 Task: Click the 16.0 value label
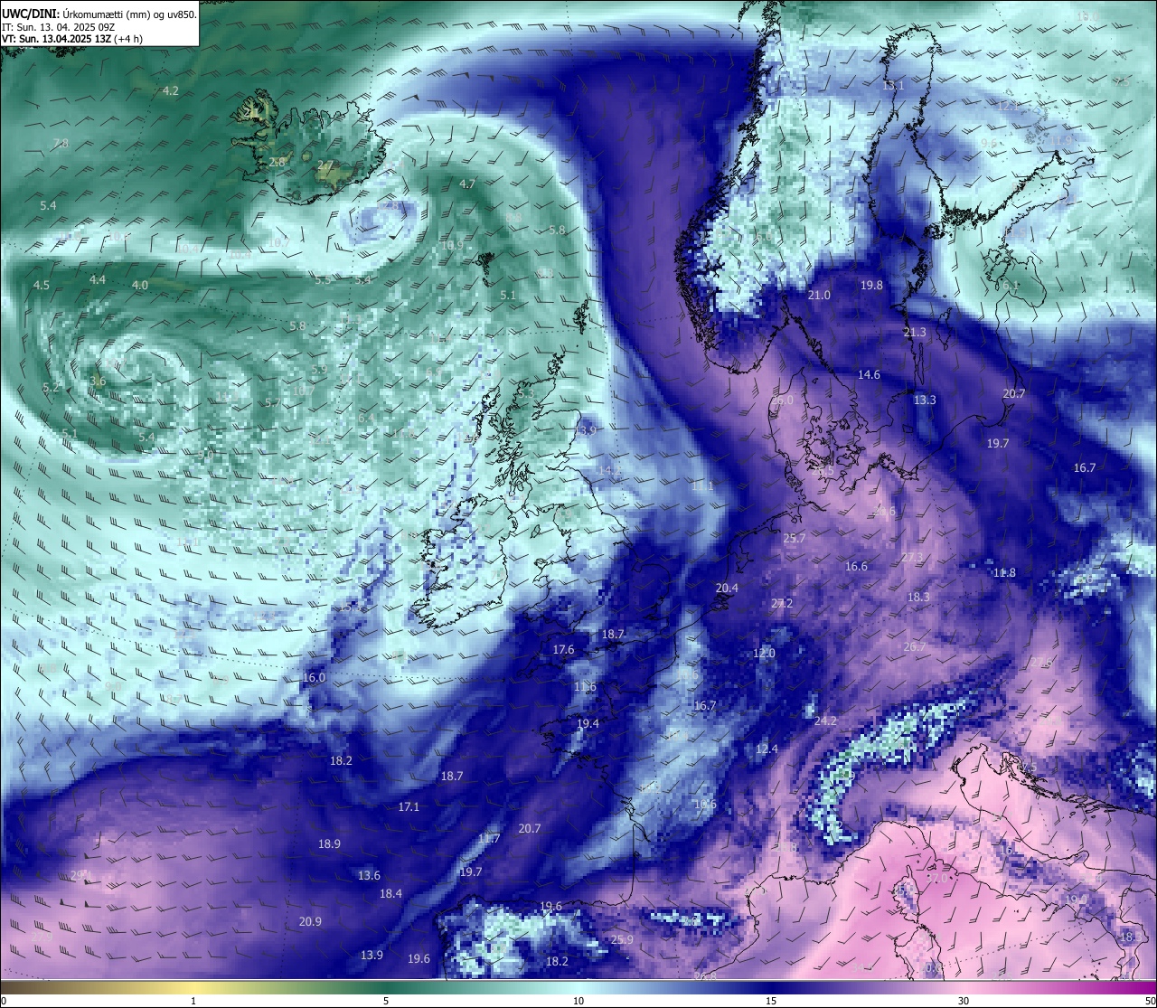[314, 677]
